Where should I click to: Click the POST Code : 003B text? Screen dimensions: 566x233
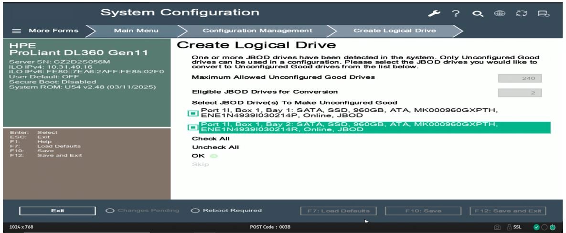coord(270,227)
